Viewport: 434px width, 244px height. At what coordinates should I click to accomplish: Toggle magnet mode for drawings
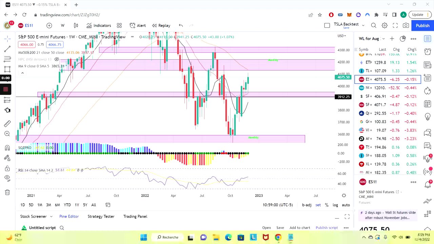coord(7,148)
